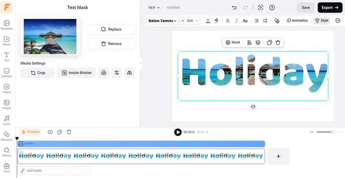Image resolution: width=345 pixels, height=178 pixels.
Task: Crop the mask media
Action: click(37, 73)
